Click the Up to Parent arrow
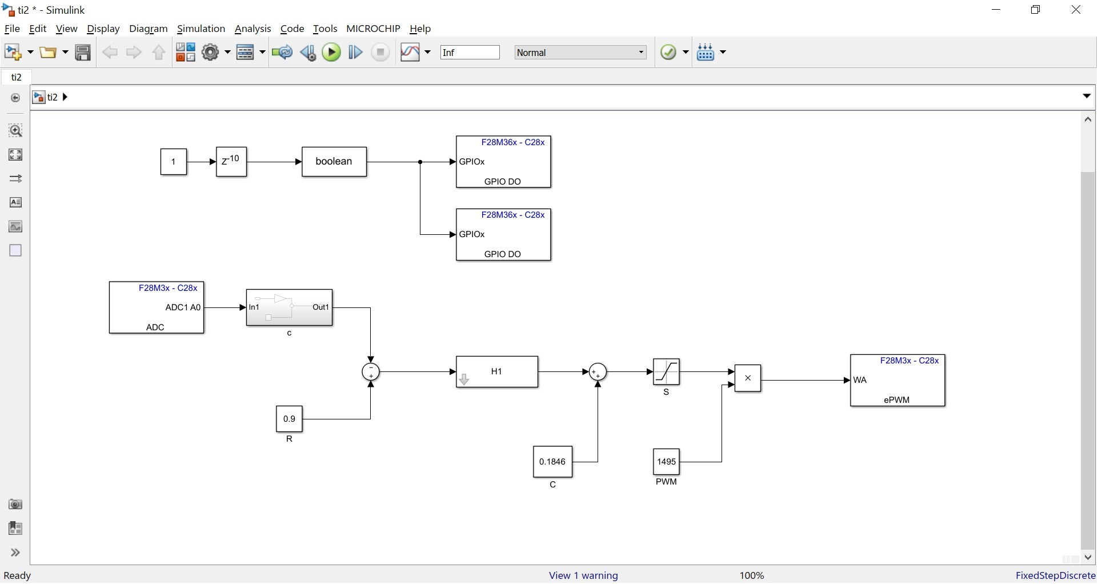The height and width of the screenshot is (584, 1098). 159,53
